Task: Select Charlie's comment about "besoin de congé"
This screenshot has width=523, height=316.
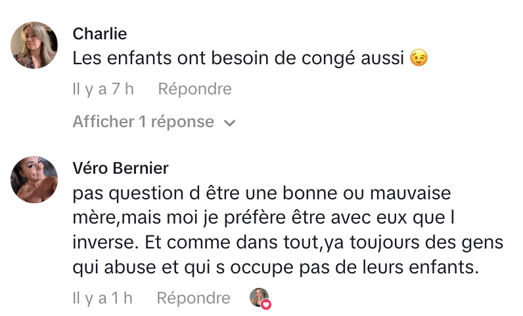Action: coord(237,58)
